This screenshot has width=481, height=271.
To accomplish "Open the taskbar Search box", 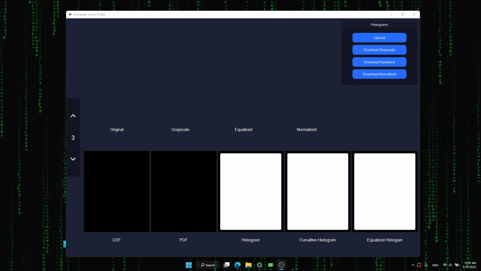I will click(208, 265).
